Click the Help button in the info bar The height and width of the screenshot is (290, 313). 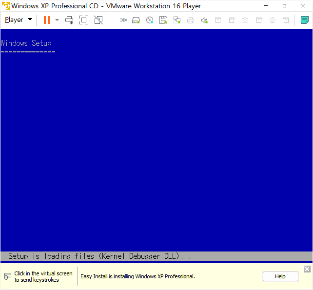[x=280, y=276]
